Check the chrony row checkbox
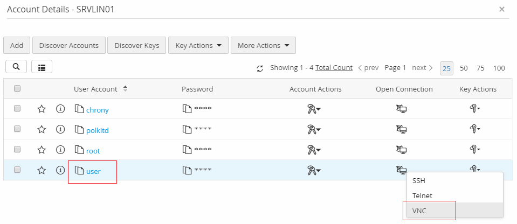Viewport: 517px width, 224px height. [x=17, y=109]
